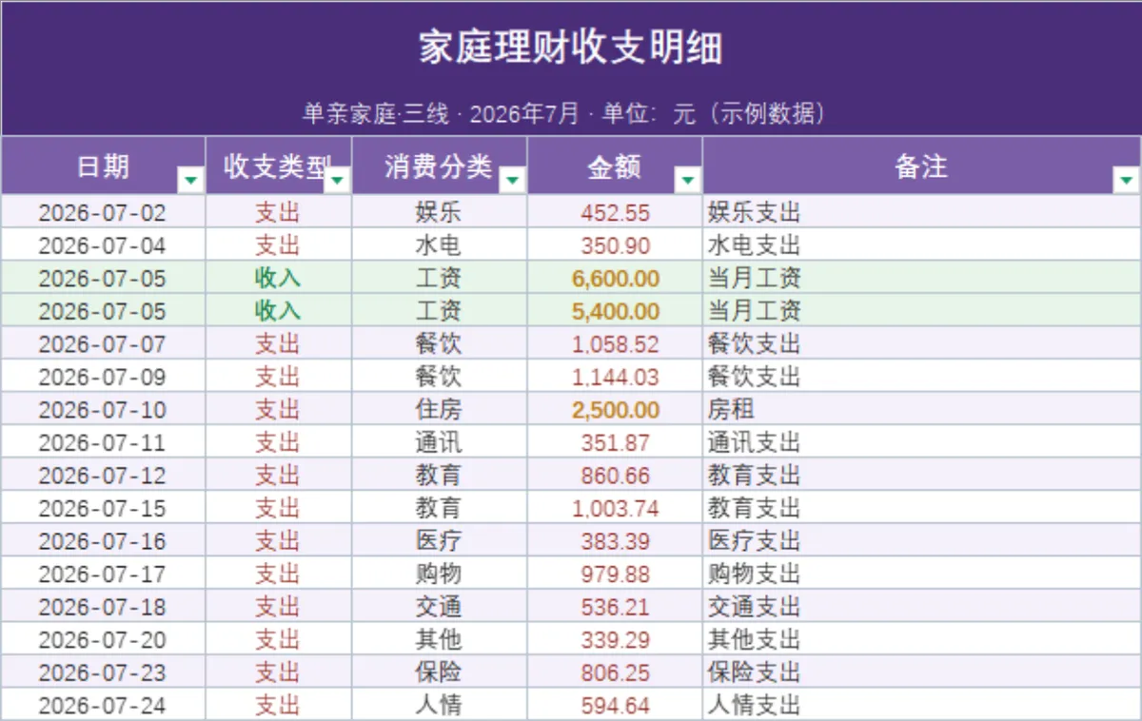Screen dimensions: 1142x721
Task: Select the remark cell 房租
Action: pos(921,409)
